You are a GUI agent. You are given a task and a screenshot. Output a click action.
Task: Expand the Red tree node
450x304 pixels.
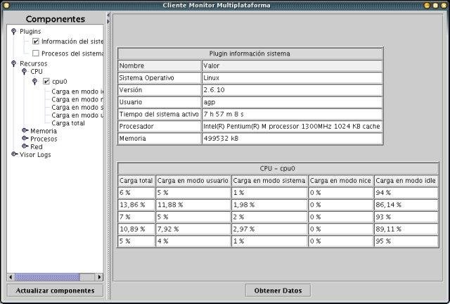25,146
